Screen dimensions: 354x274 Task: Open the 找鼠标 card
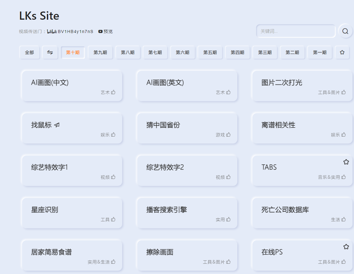[x=72, y=128]
